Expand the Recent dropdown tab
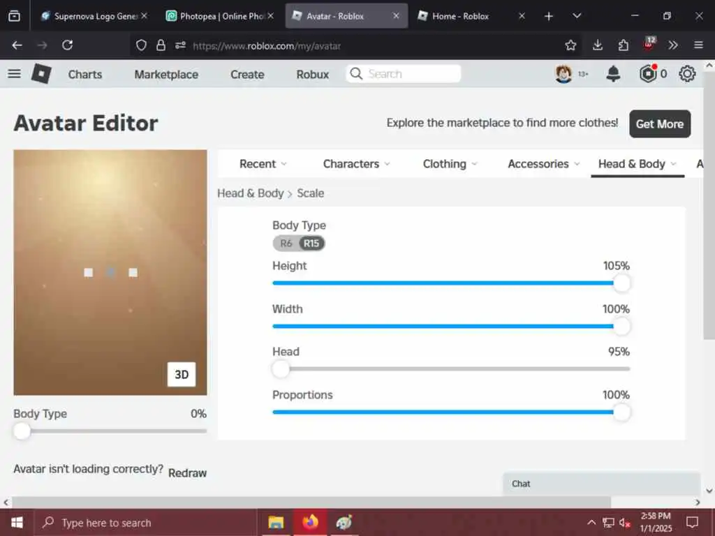 tap(263, 163)
